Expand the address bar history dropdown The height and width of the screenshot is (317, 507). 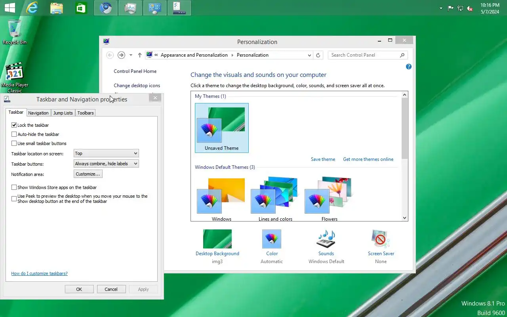pos(310,55)
